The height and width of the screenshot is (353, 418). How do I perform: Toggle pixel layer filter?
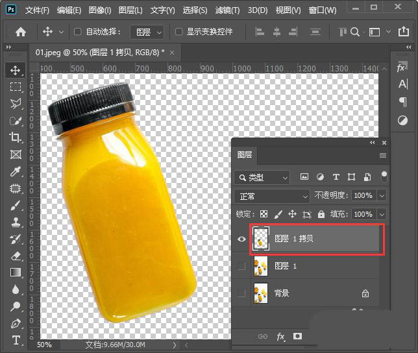click(304, 176)
